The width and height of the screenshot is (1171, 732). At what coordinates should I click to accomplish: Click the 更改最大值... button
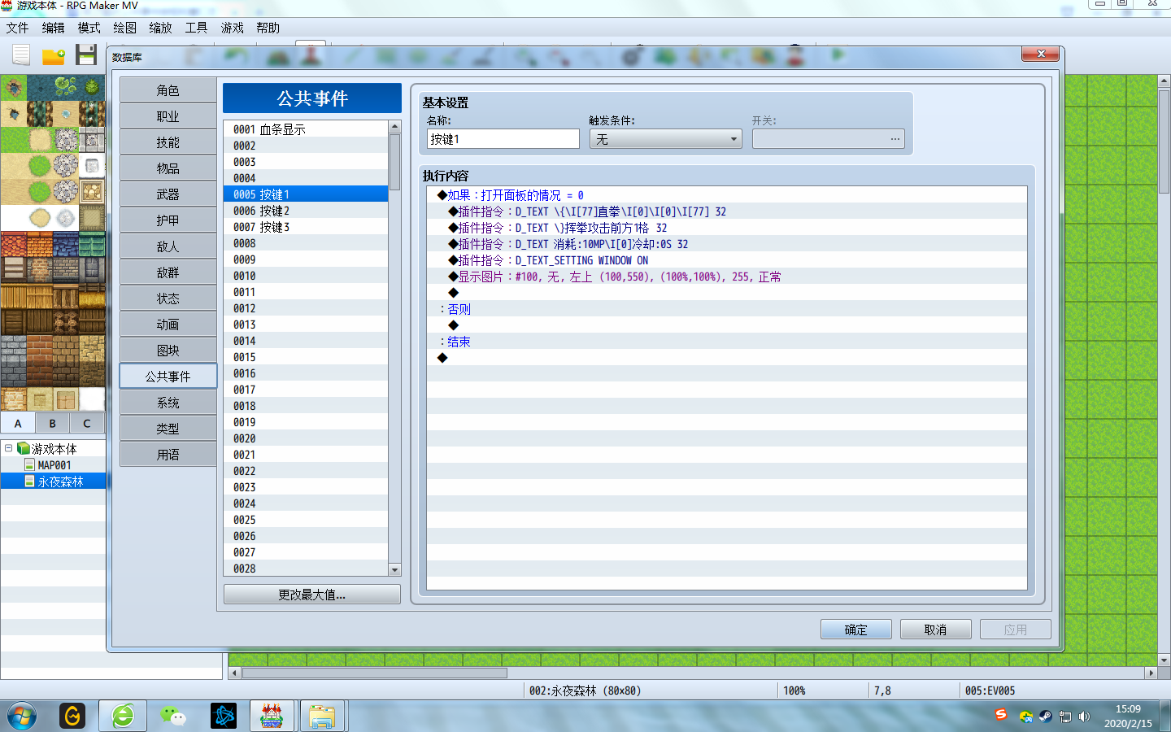(x=312, y=595)
